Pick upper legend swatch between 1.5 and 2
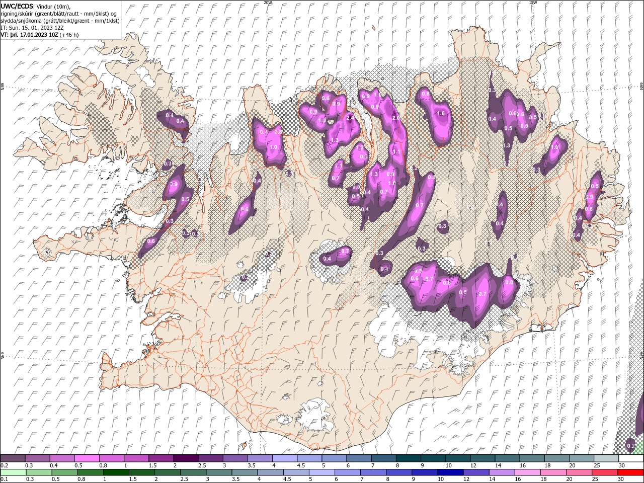This screenshot has width=644, height=483. [x=161, y=458]
